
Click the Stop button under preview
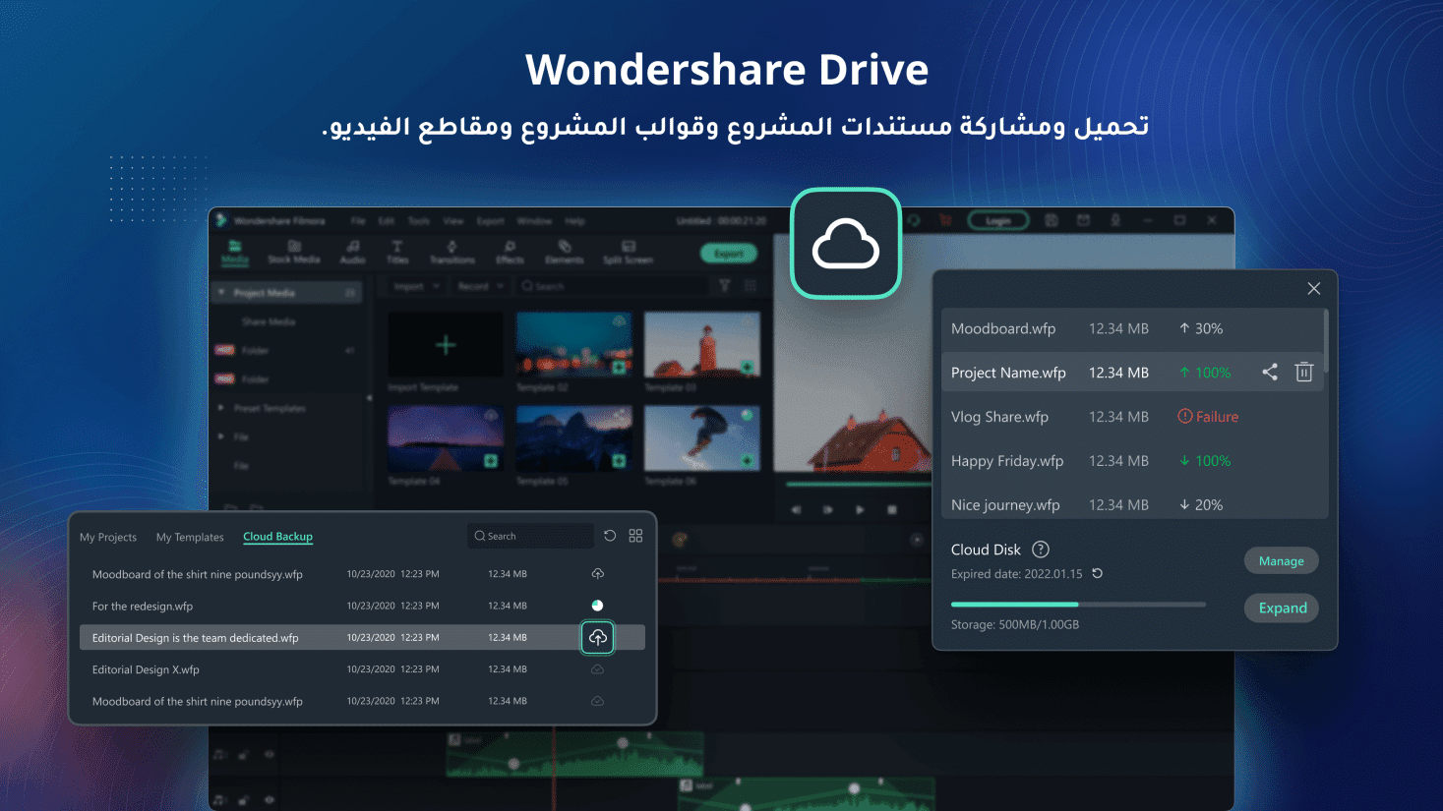pos(892,509)
